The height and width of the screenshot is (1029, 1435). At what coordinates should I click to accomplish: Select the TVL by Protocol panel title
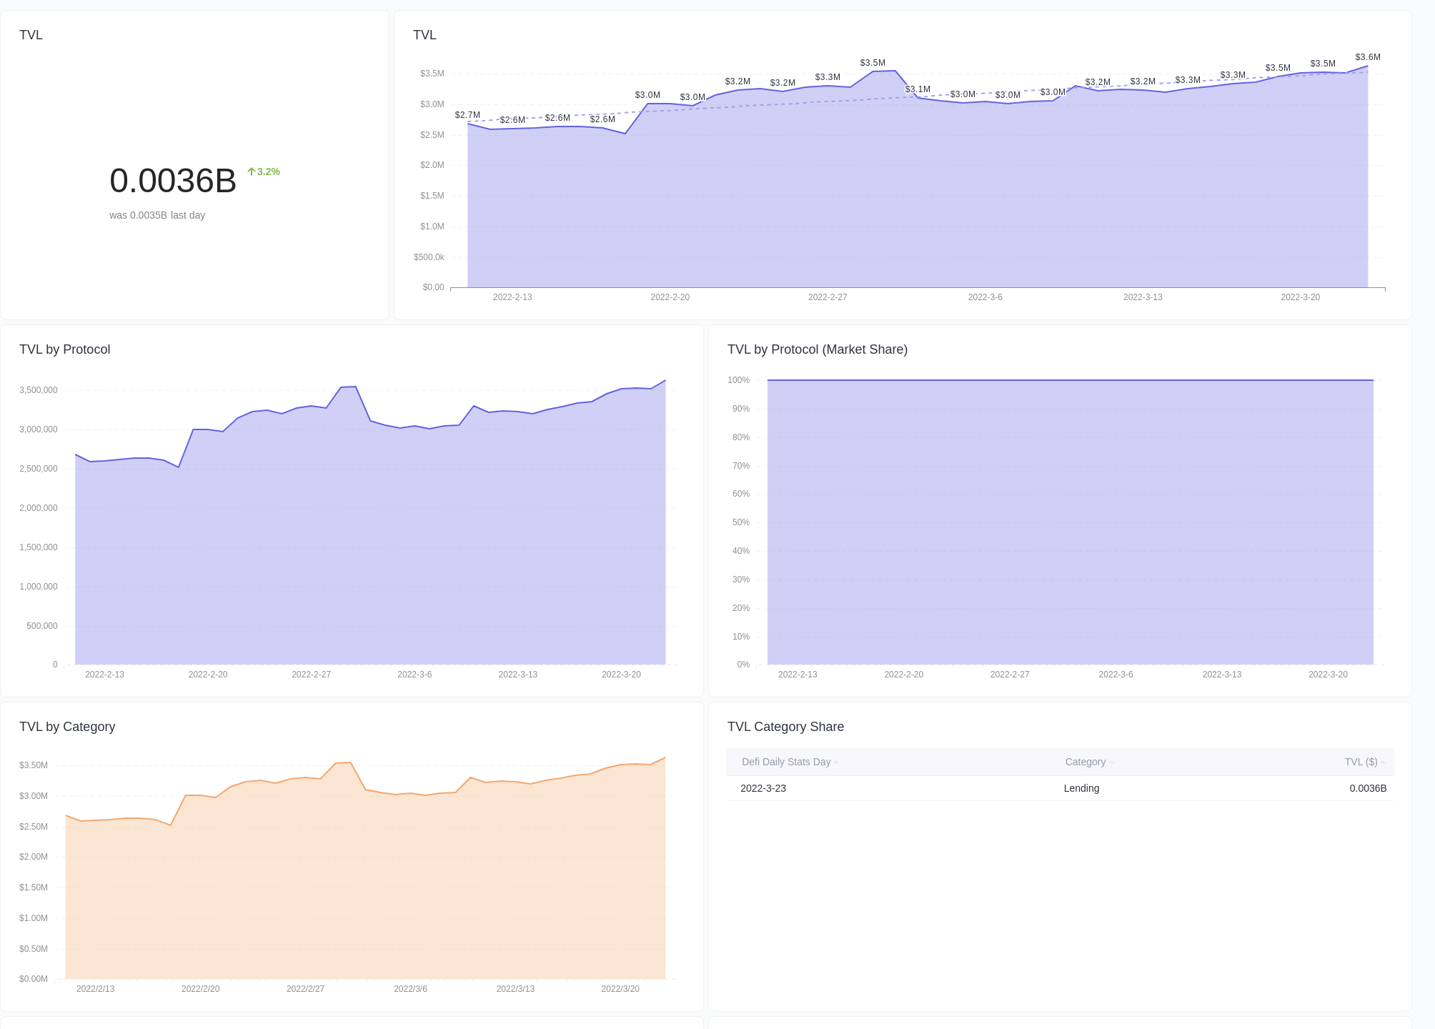coord(65,349)
